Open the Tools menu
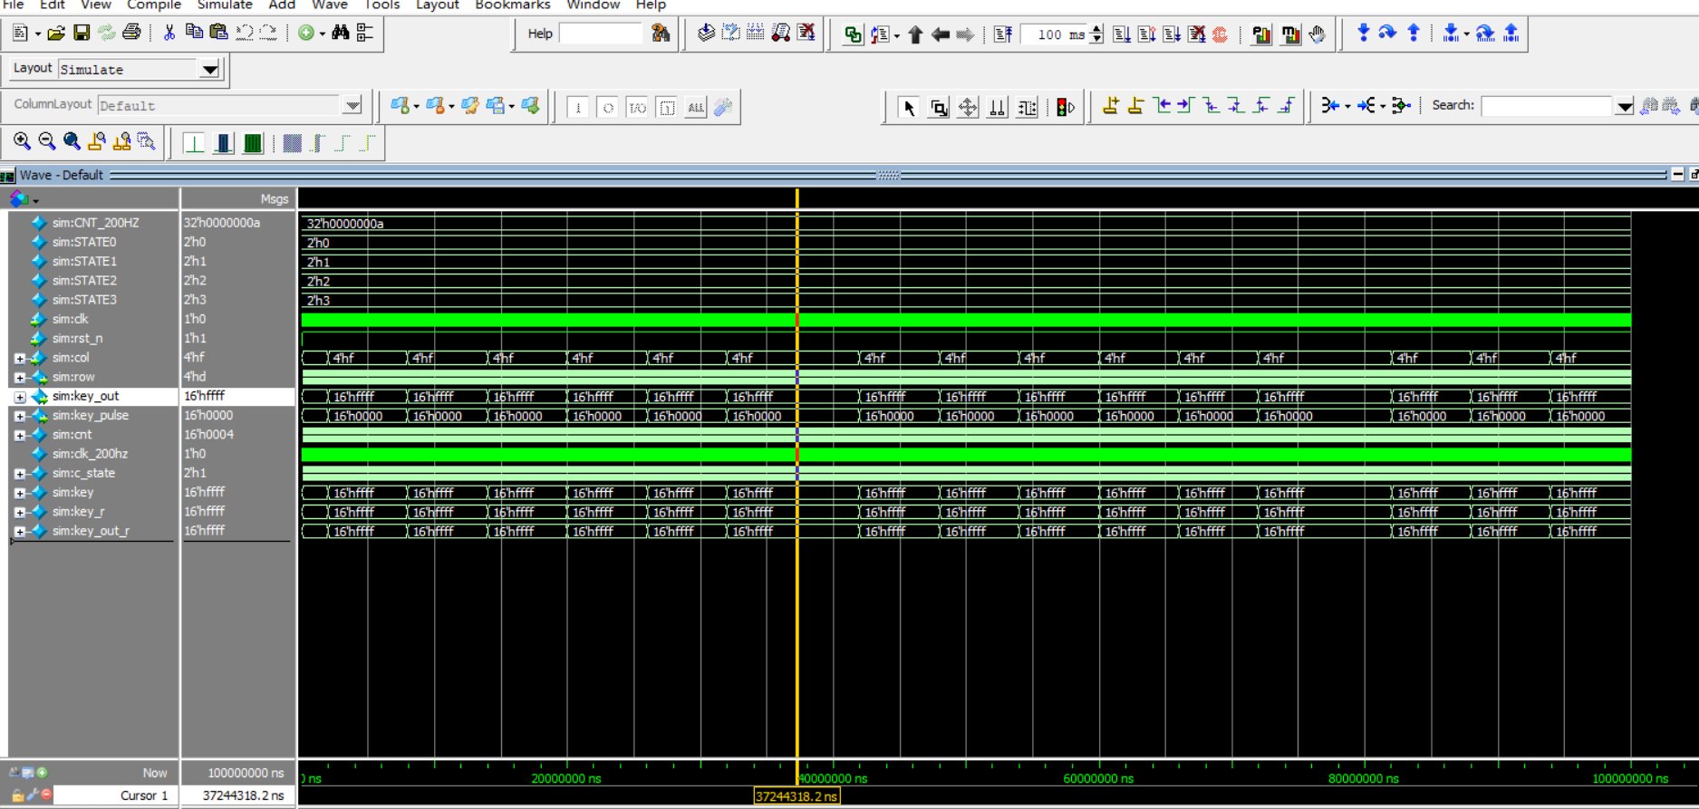 coord(381,5)
